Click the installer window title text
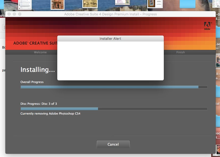 pos(111,14)
